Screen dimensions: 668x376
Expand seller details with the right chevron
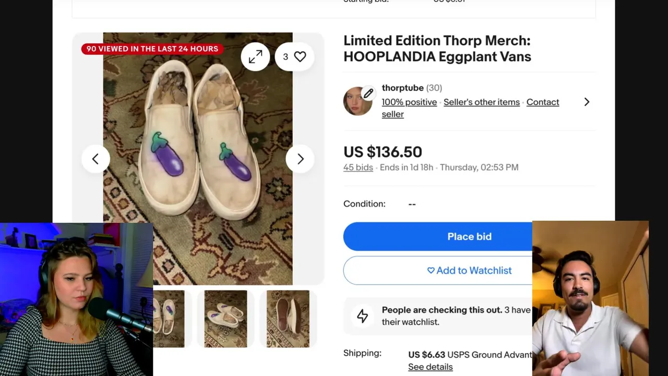587,102
